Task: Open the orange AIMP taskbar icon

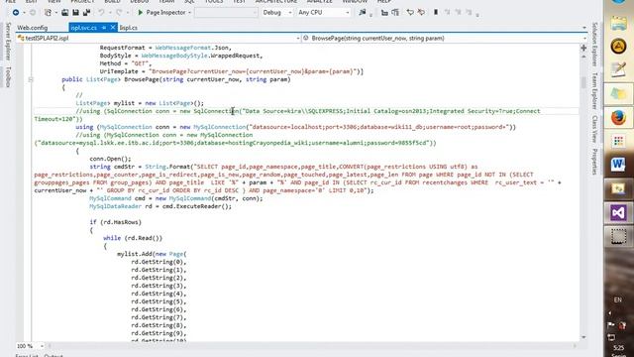Action: (x=618, y=47)
